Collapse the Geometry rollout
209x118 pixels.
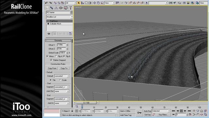58,40
